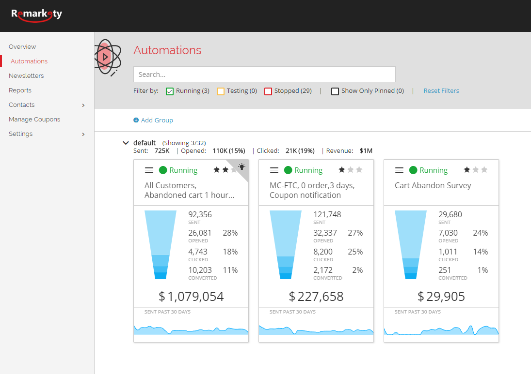Collapse the default automation group
Screen dimensions: 531x374
tap(126, 143)
